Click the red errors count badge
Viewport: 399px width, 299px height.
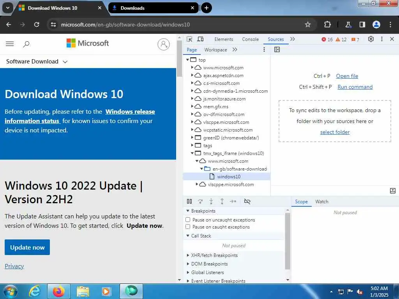[x=327, y=39]
